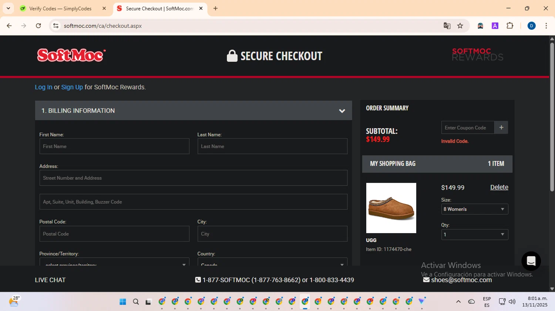Focus the Last Name field
Viewport: 555px width, 311px height.
click(272, 146)
